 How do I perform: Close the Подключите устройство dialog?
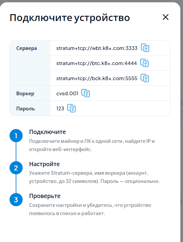tap(166, 17)
